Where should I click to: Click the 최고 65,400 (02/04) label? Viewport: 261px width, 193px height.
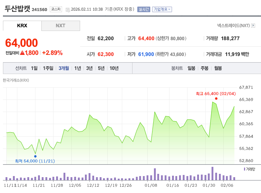(216, 94)
